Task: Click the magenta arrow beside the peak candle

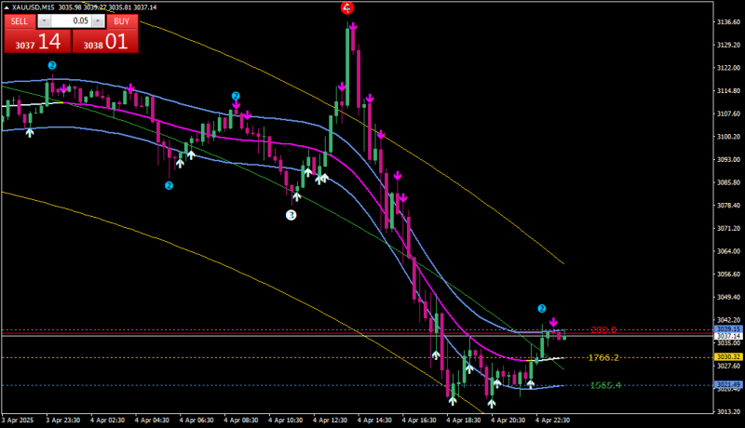Action: [x=353, y=27]
